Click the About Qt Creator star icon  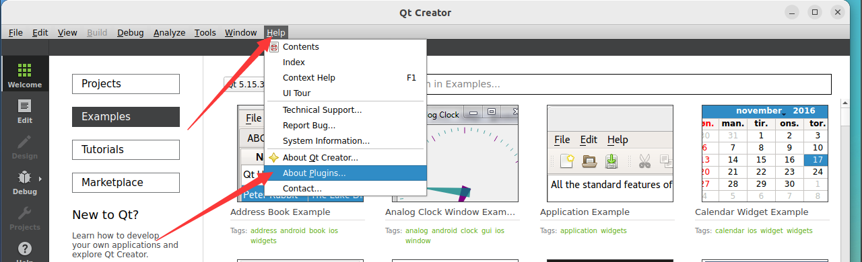(x=274, y=158)
